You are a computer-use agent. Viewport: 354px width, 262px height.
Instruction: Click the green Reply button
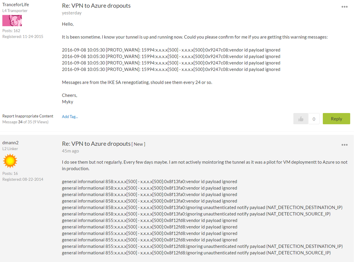336,119
